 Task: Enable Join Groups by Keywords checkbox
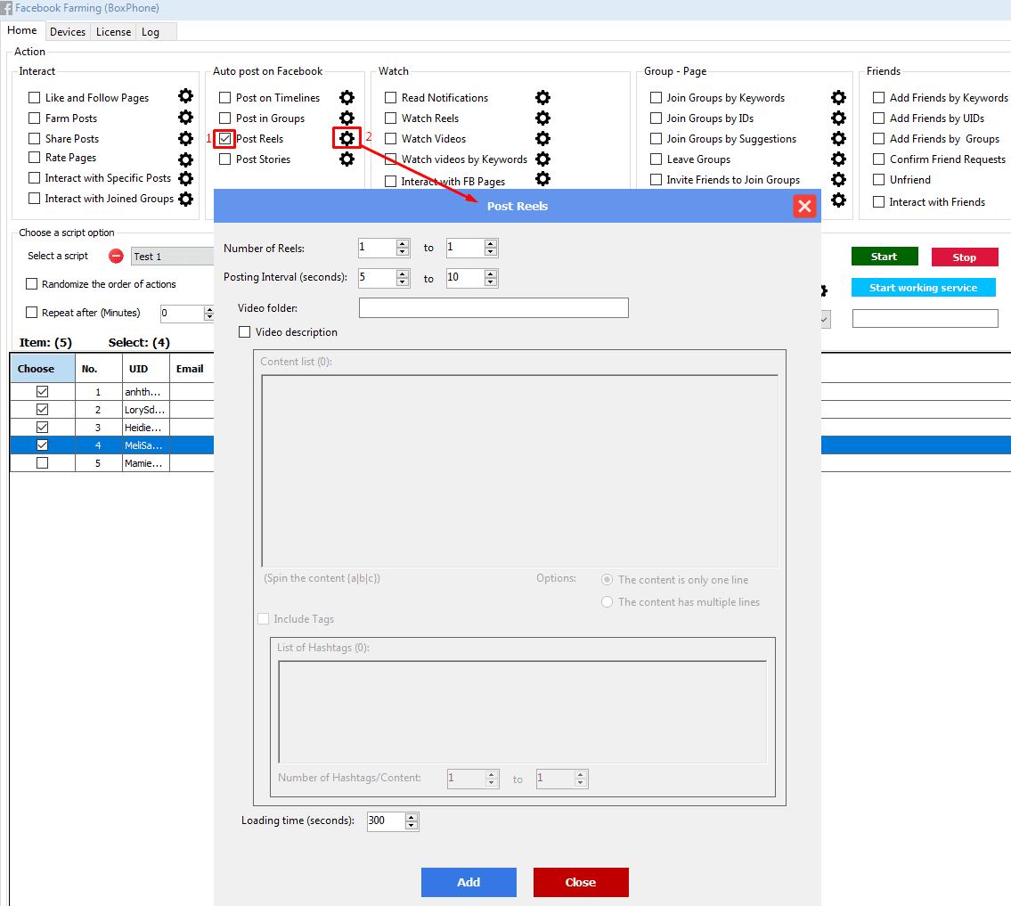[656, 97]
